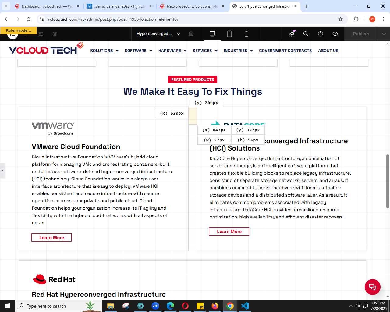390x312 pixels.
Task: Open What's New megaphone icon
Action: point(292,34)
